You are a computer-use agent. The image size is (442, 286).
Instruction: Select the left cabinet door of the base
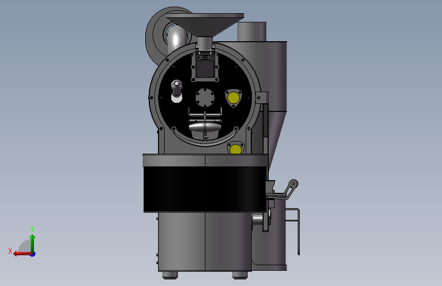pos(181,242)
